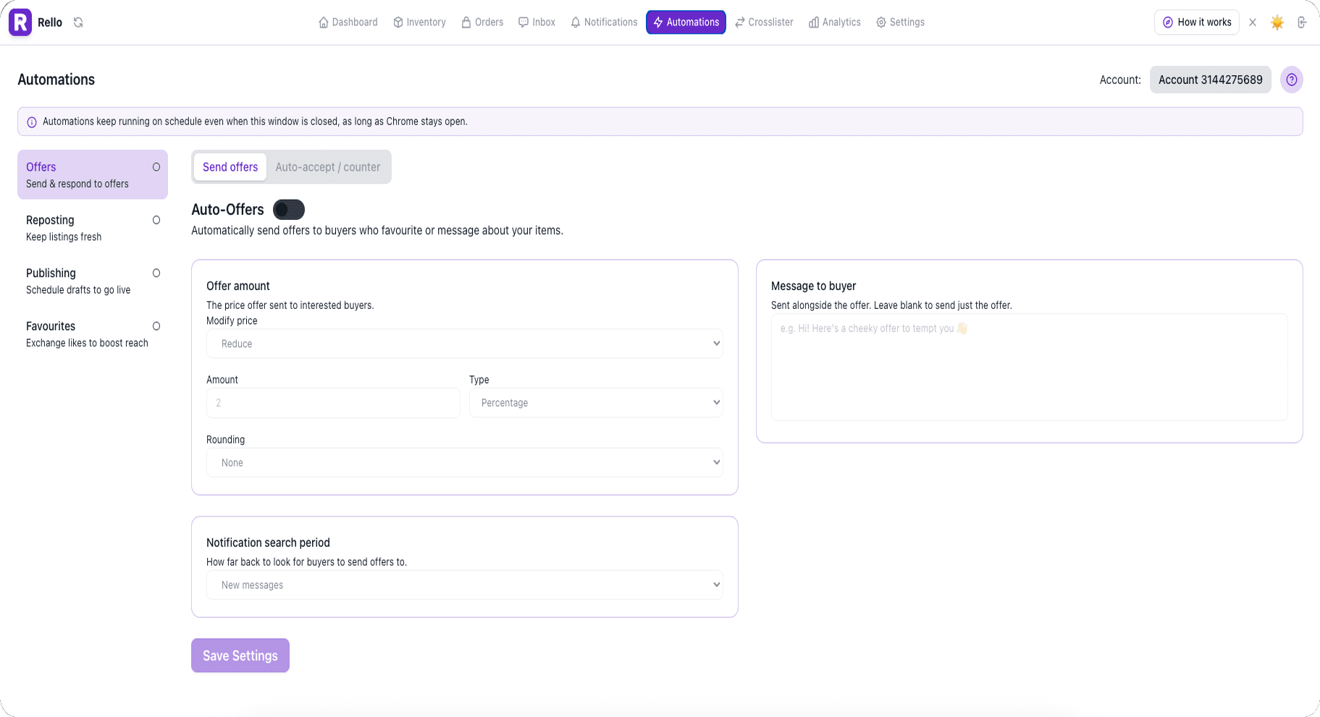This screenshot has width=1320, height=717.
Task: Click the compass icon in How it works
Action: tap(1168, 22)
